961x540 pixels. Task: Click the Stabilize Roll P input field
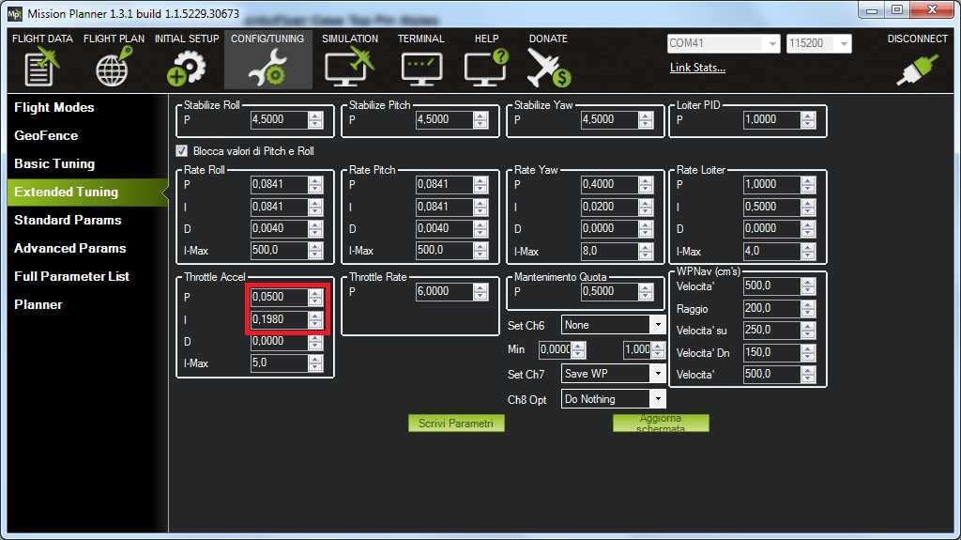tap(278, 120)
